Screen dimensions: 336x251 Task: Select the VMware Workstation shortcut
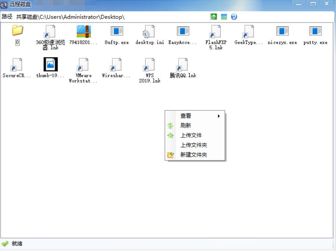[x=83, y=65]
